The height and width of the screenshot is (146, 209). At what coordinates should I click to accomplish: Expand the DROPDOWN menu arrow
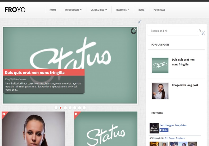pos(81,10)
